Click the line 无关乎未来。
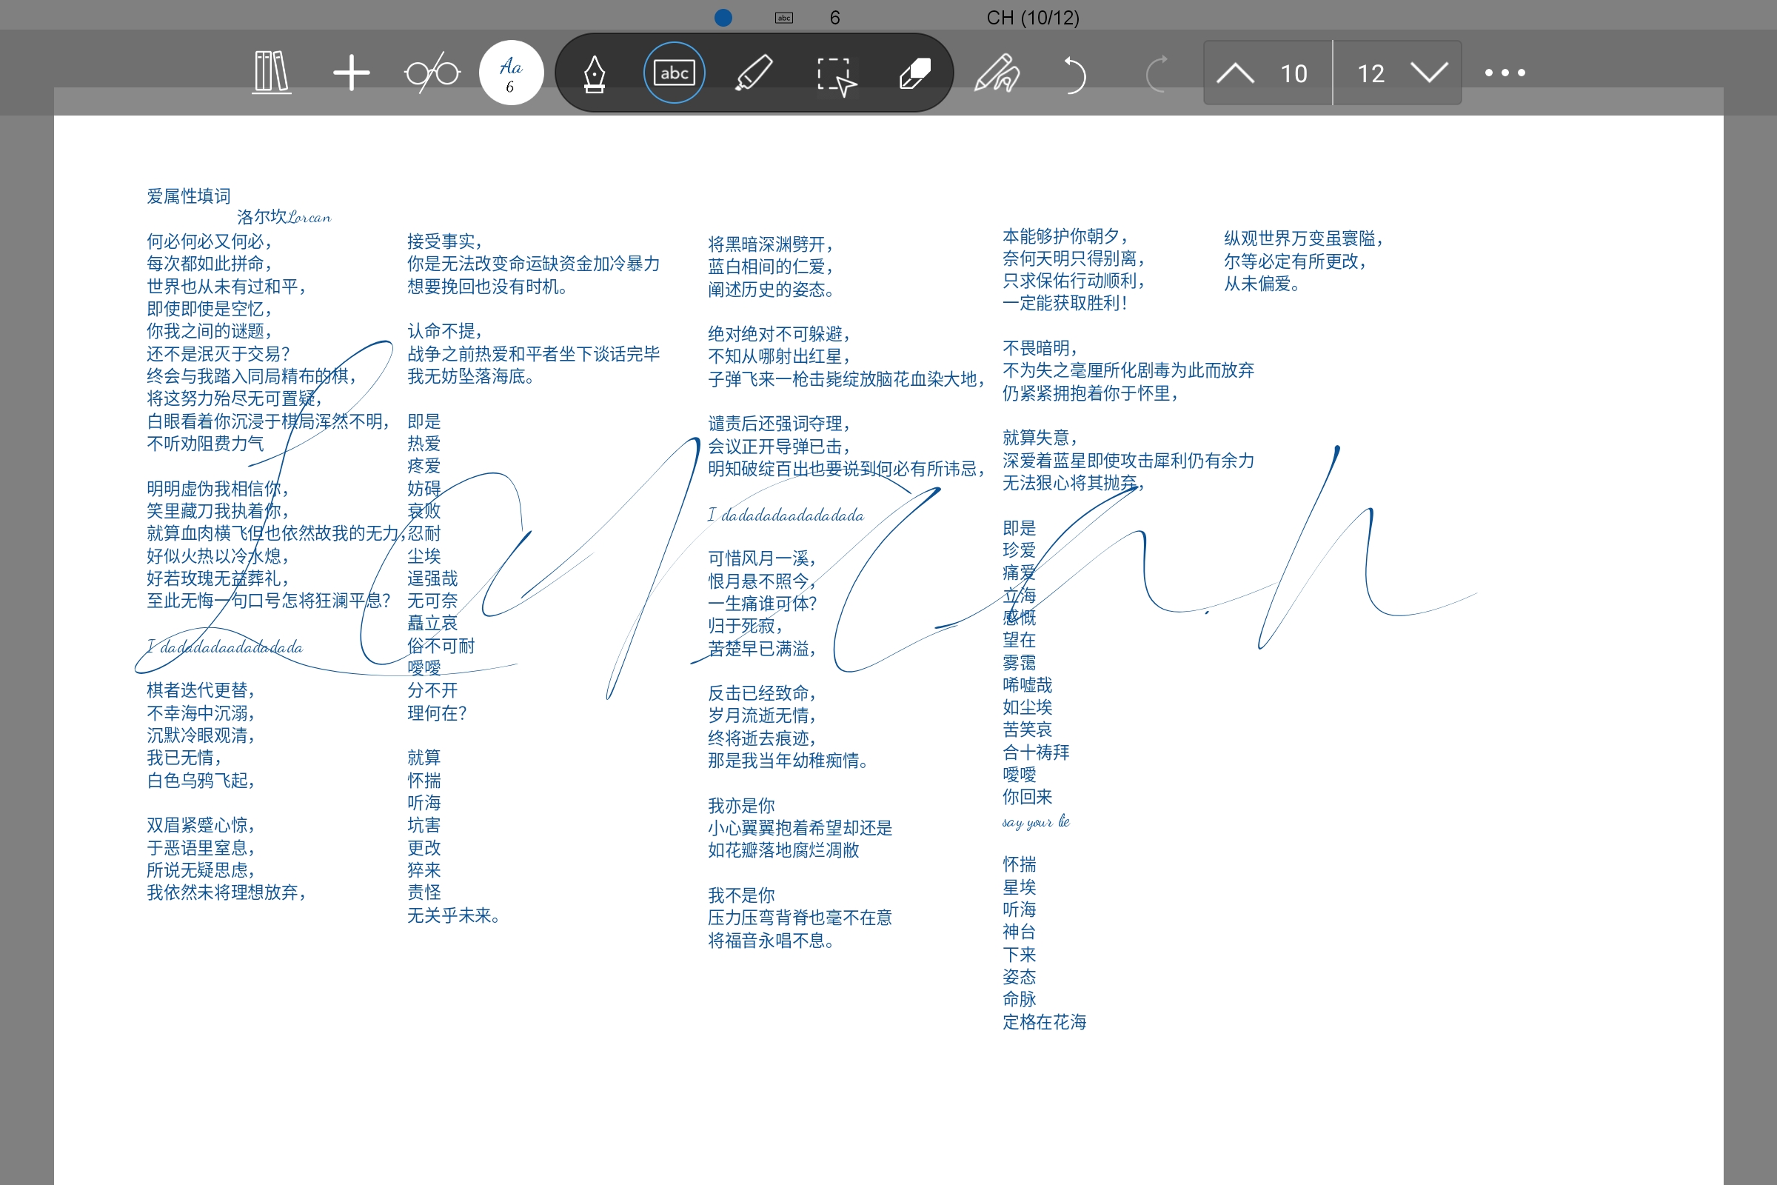1777x1185 pixels. click(453, 915)
